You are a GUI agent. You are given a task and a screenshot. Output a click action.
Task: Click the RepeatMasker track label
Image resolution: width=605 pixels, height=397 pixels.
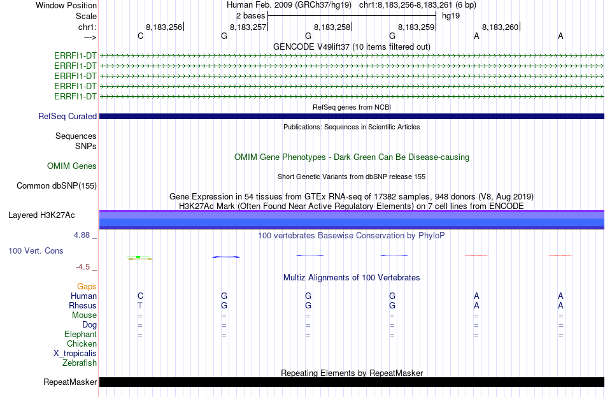coord(70,382)
